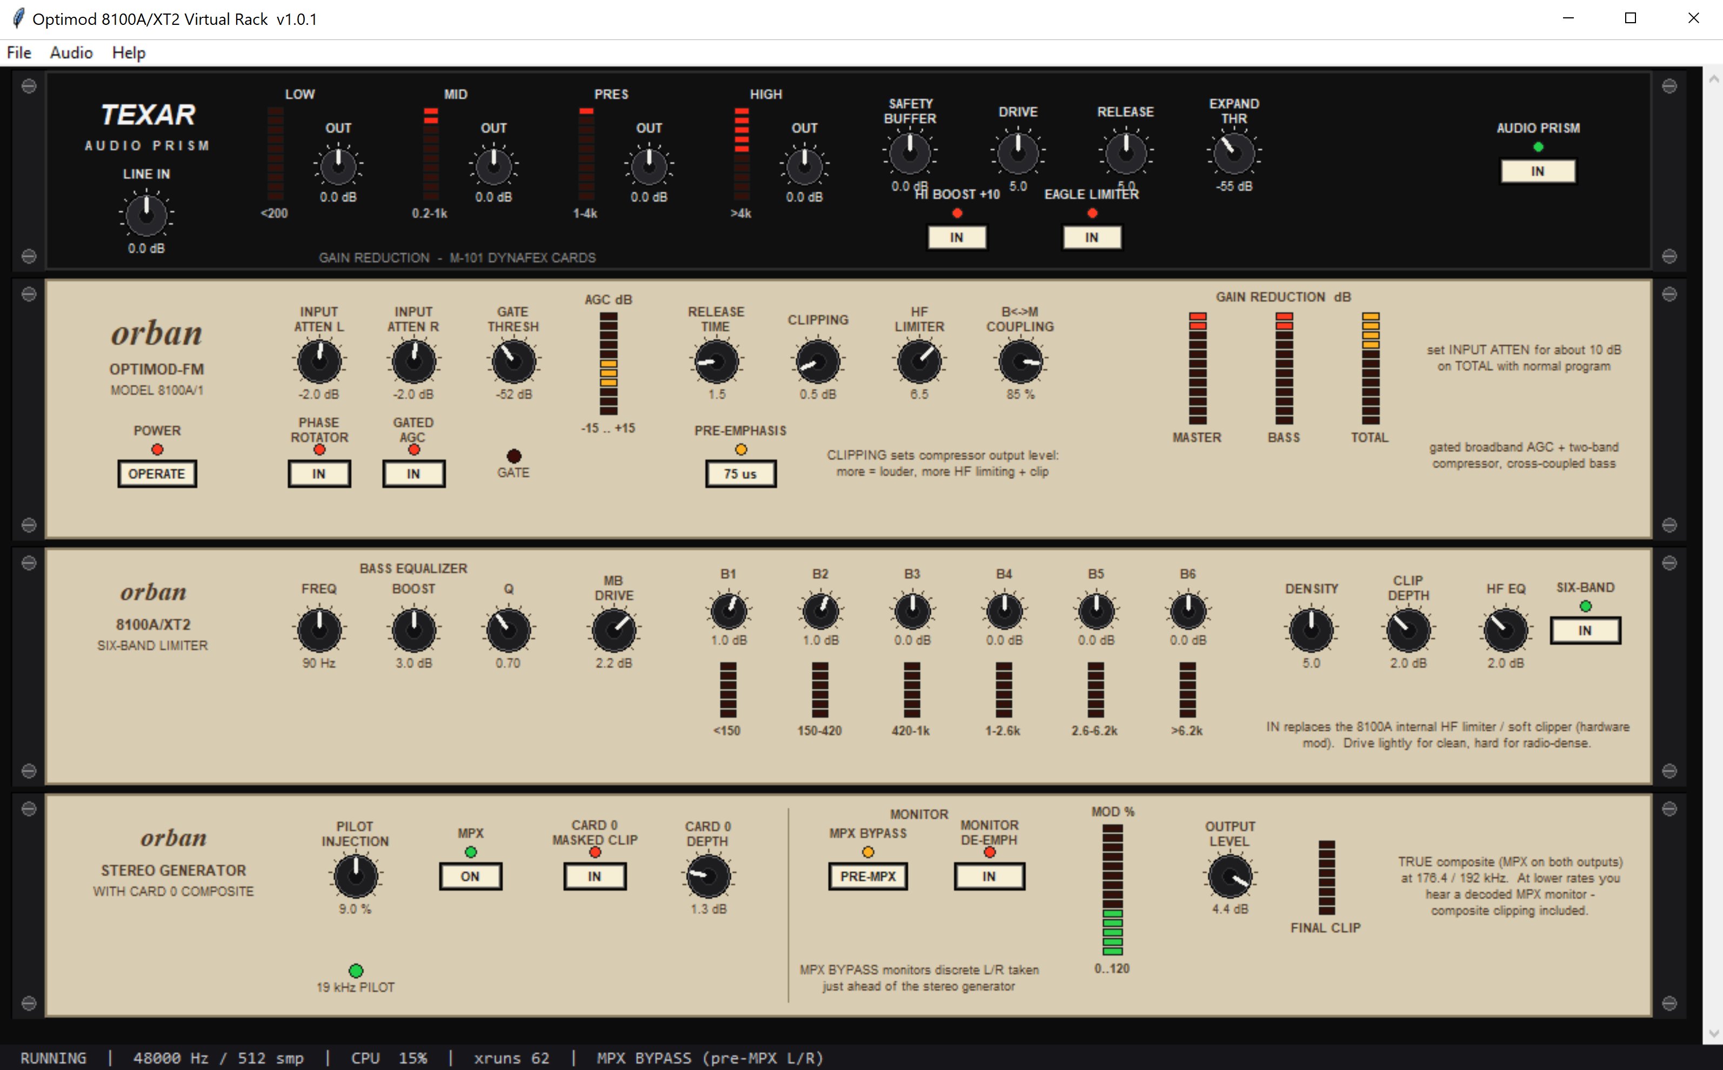Click the MB DRIVE knob
Viewport: 1723px width, 1070px height.
tap(614, 630)
